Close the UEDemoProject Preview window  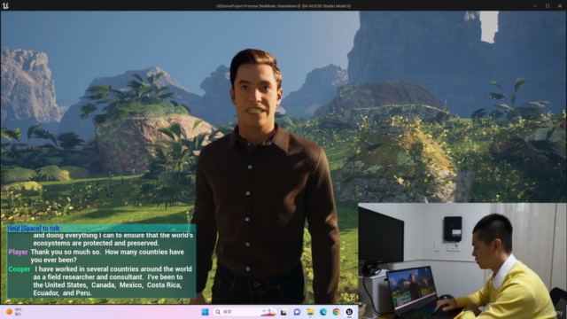[x=559, y=6]
